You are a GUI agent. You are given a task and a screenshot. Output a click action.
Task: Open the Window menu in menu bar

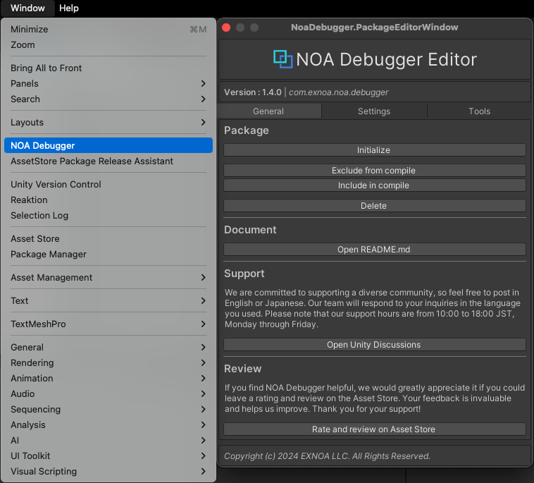click(27, 8)
